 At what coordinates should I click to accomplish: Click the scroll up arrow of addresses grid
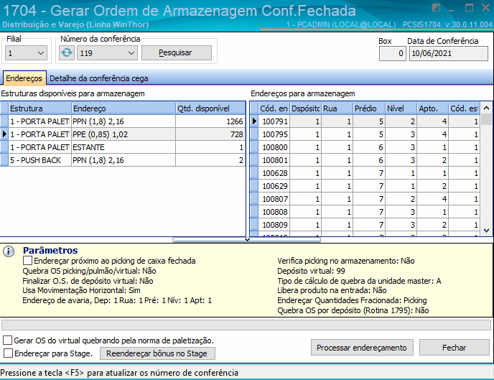tap(486, 108)
